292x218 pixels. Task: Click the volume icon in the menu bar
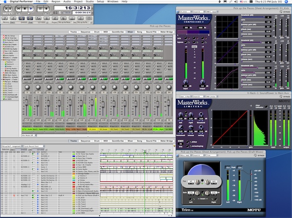click(x=236, y=1)
